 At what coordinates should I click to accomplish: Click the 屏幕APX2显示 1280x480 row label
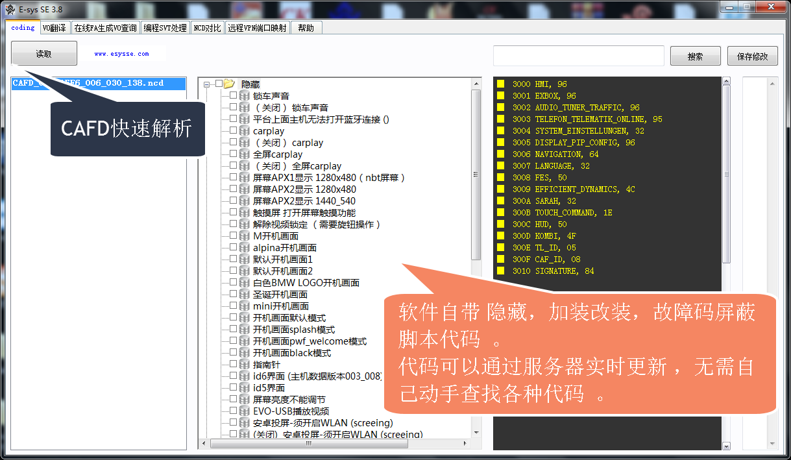tap(304, 189)
